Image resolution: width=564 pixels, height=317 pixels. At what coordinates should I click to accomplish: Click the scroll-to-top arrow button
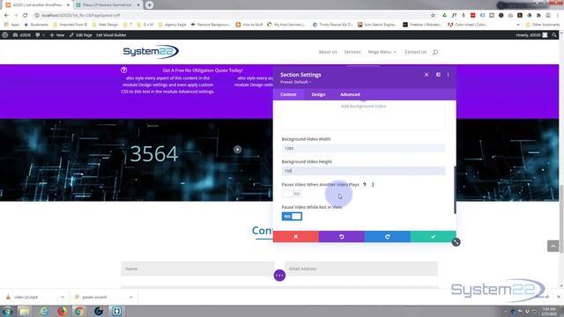553,246
